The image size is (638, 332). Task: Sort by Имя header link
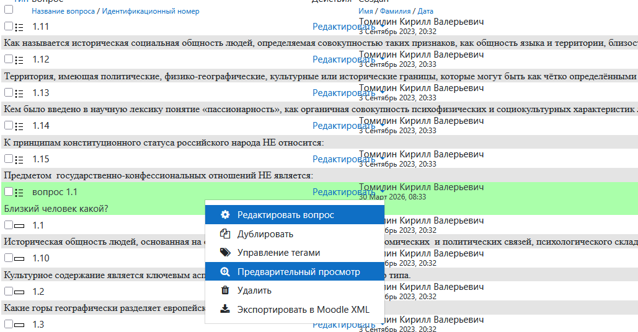(x=366, y=11)
